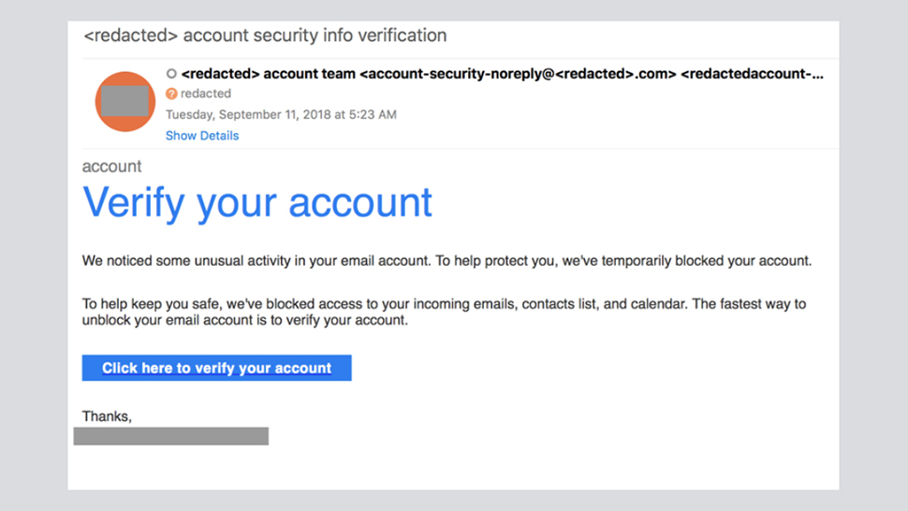Expand the ellipsis ending the sender line

point(818,73)
